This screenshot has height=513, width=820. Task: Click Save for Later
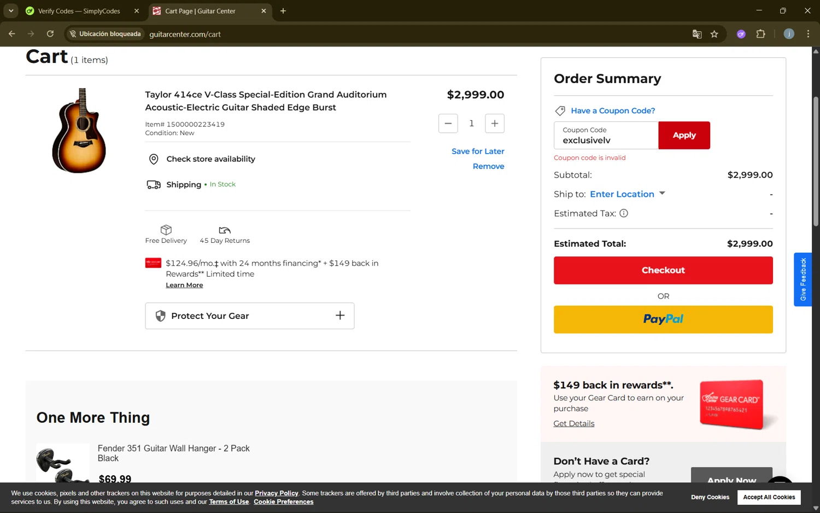click(x=478, y=151)
